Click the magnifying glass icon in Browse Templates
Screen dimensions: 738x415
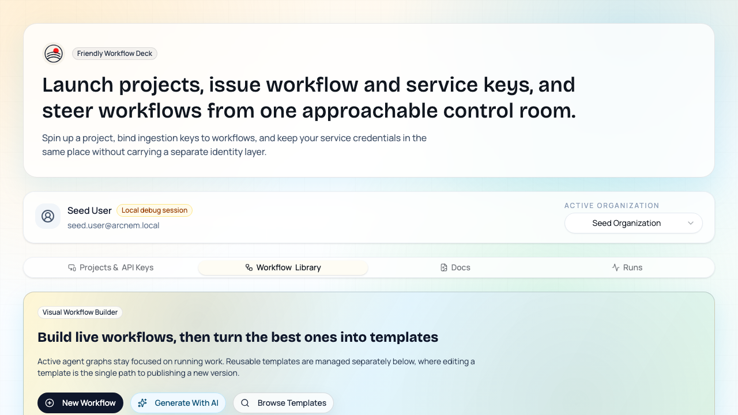pos(245,403)
